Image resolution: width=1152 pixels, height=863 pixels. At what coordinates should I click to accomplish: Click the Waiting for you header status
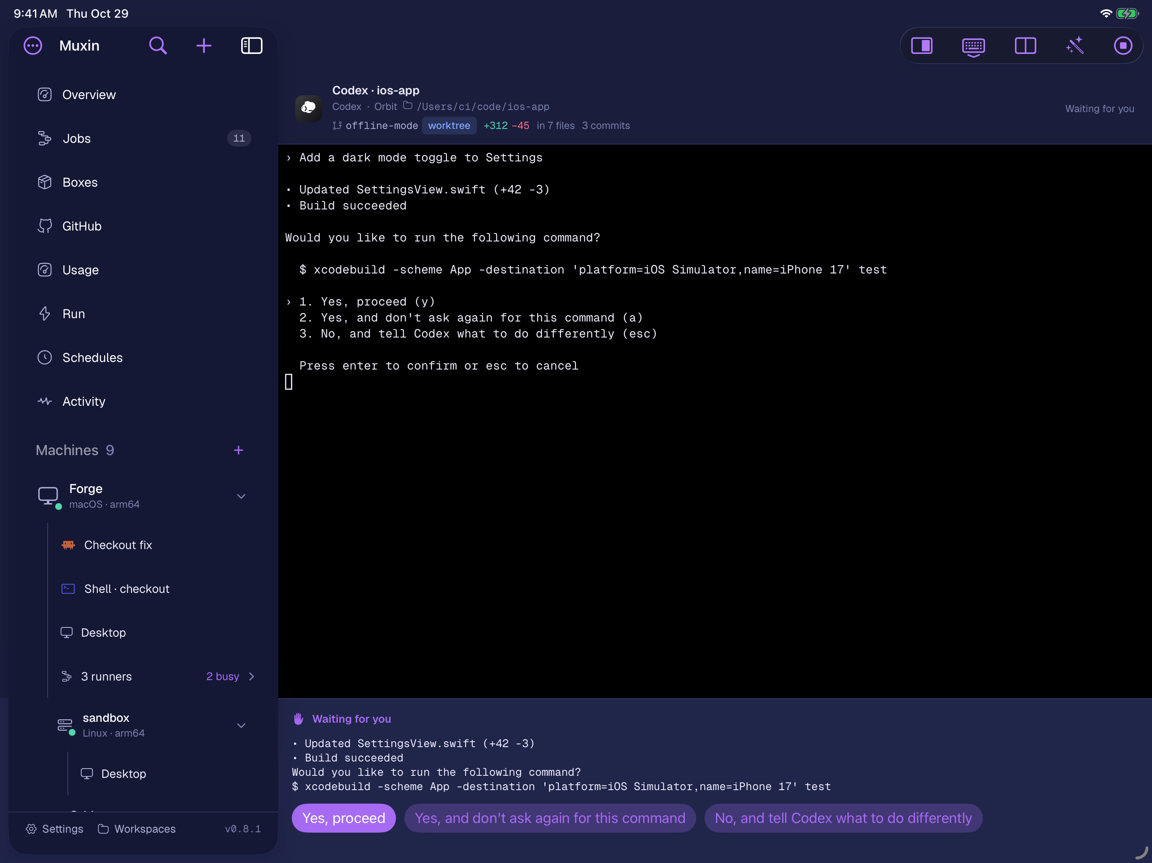1099,108
